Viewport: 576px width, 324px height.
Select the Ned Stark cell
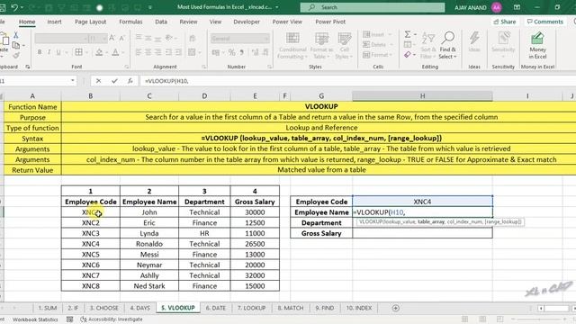(149, 286)
